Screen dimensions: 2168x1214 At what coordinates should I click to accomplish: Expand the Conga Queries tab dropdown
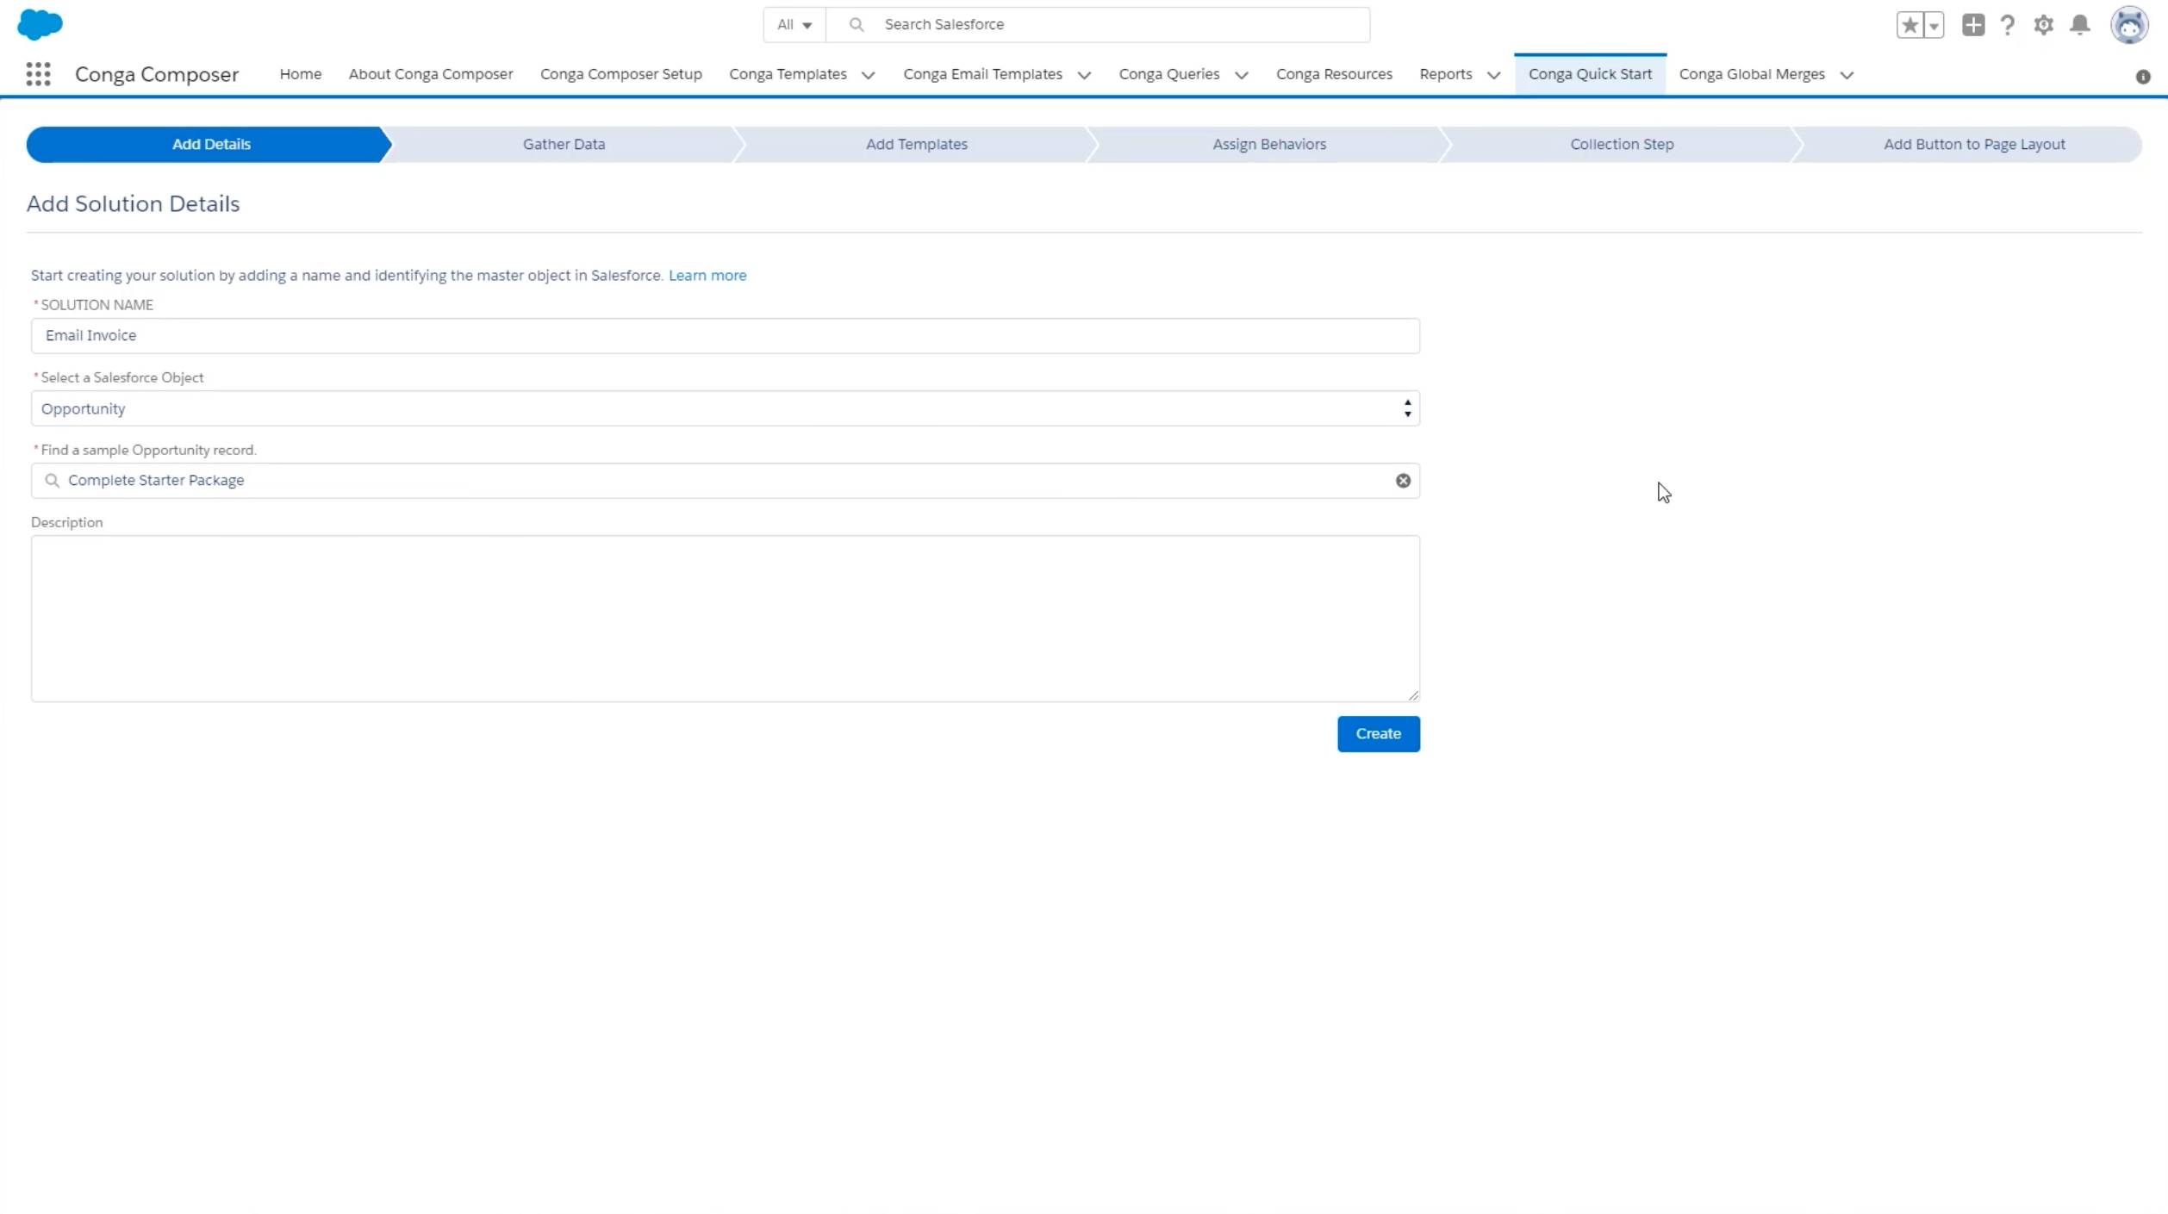[1242, 75]
